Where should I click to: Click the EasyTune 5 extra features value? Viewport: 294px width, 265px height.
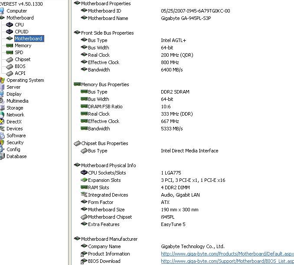pyautogui.click(x=173, y=224)
